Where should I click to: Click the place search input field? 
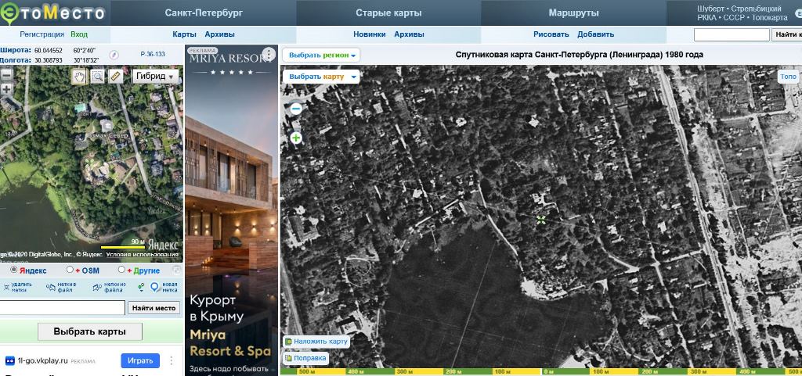(63, 308)
